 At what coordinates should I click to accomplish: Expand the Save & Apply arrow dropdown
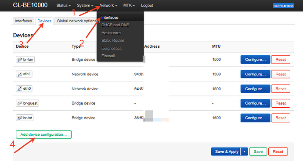coord(244,152)
